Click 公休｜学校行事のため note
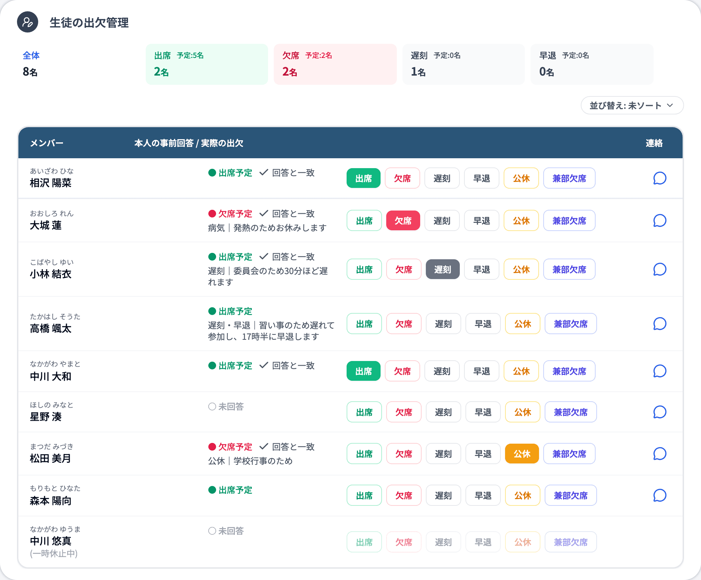701x580 pixels. tap(250, 461)
